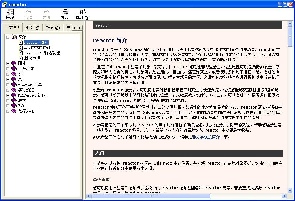Click the vertical scrollbar down arrow
Image resolution: width=295 pixels, height=201 pixels.
290,190
